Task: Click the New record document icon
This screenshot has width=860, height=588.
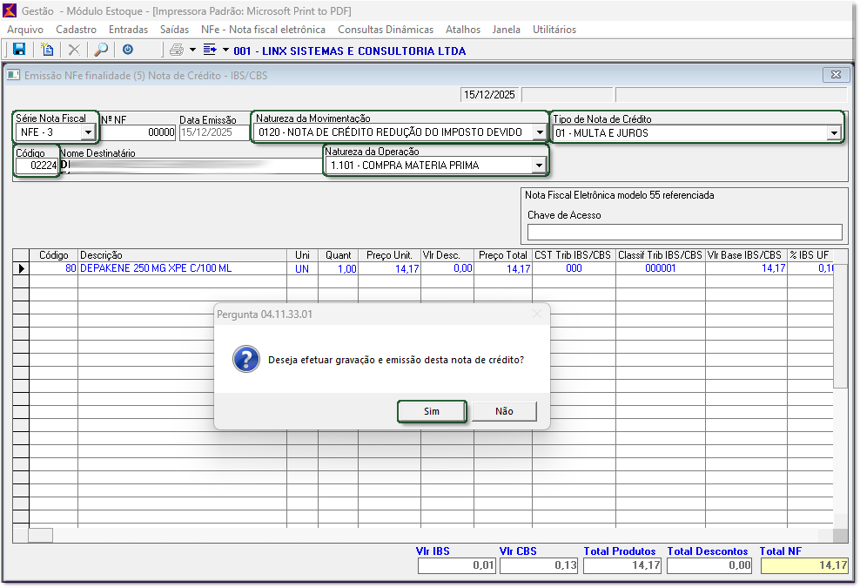Action: click(x=48, y=51)
